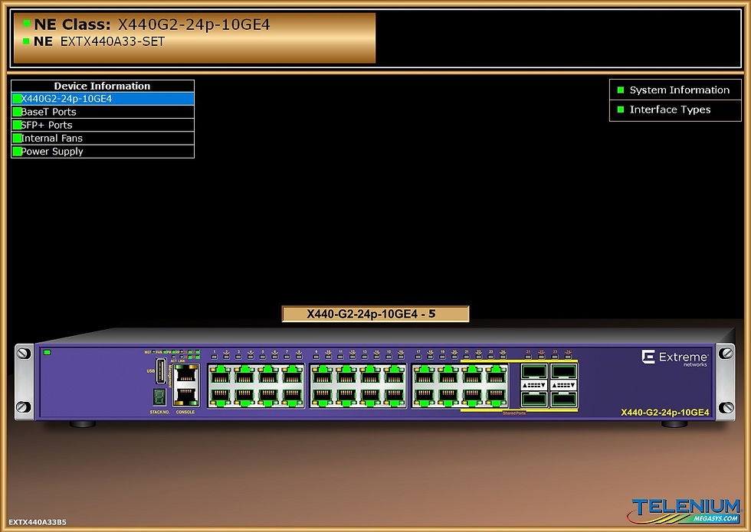
Task: Select upper-left SFP+ port slot
Action: coord(534,370)
